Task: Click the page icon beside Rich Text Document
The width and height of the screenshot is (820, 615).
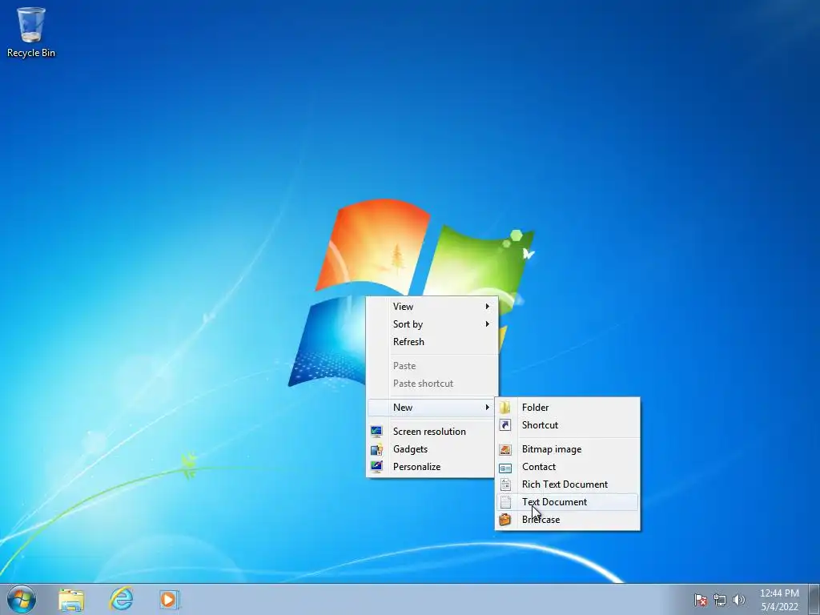Action: coord(505,484)
